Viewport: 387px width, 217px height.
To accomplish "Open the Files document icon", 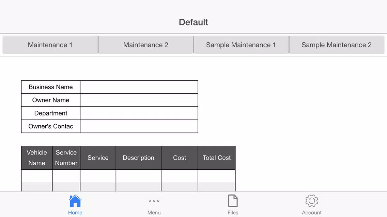I will (x=233, y=201).
